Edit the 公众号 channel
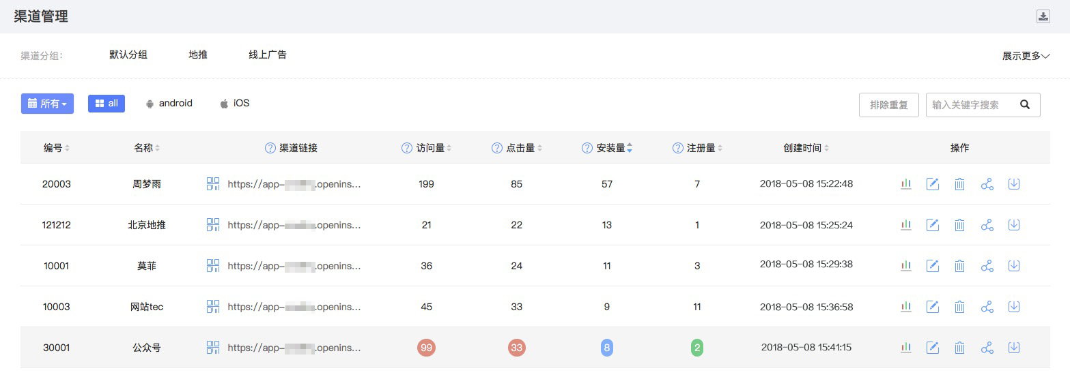Screen dimensions: 1070x392 (x=933, y=348)
